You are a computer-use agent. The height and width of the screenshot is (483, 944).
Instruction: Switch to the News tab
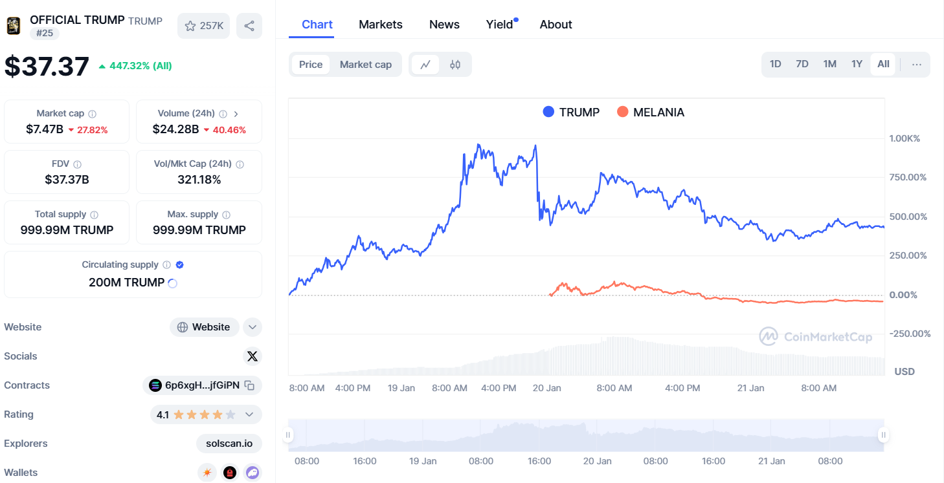[444, 25]
